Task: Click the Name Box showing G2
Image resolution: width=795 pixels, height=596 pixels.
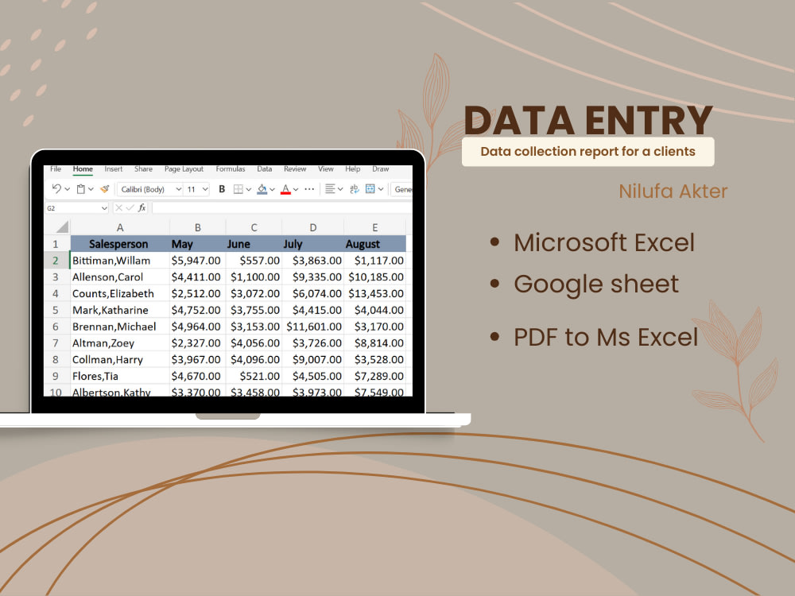Action: 76,207
